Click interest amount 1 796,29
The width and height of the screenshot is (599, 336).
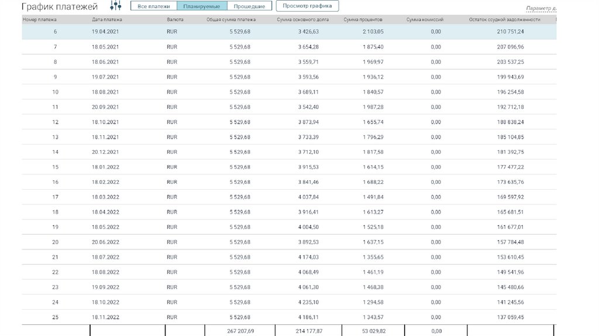(x=373, y=137)
